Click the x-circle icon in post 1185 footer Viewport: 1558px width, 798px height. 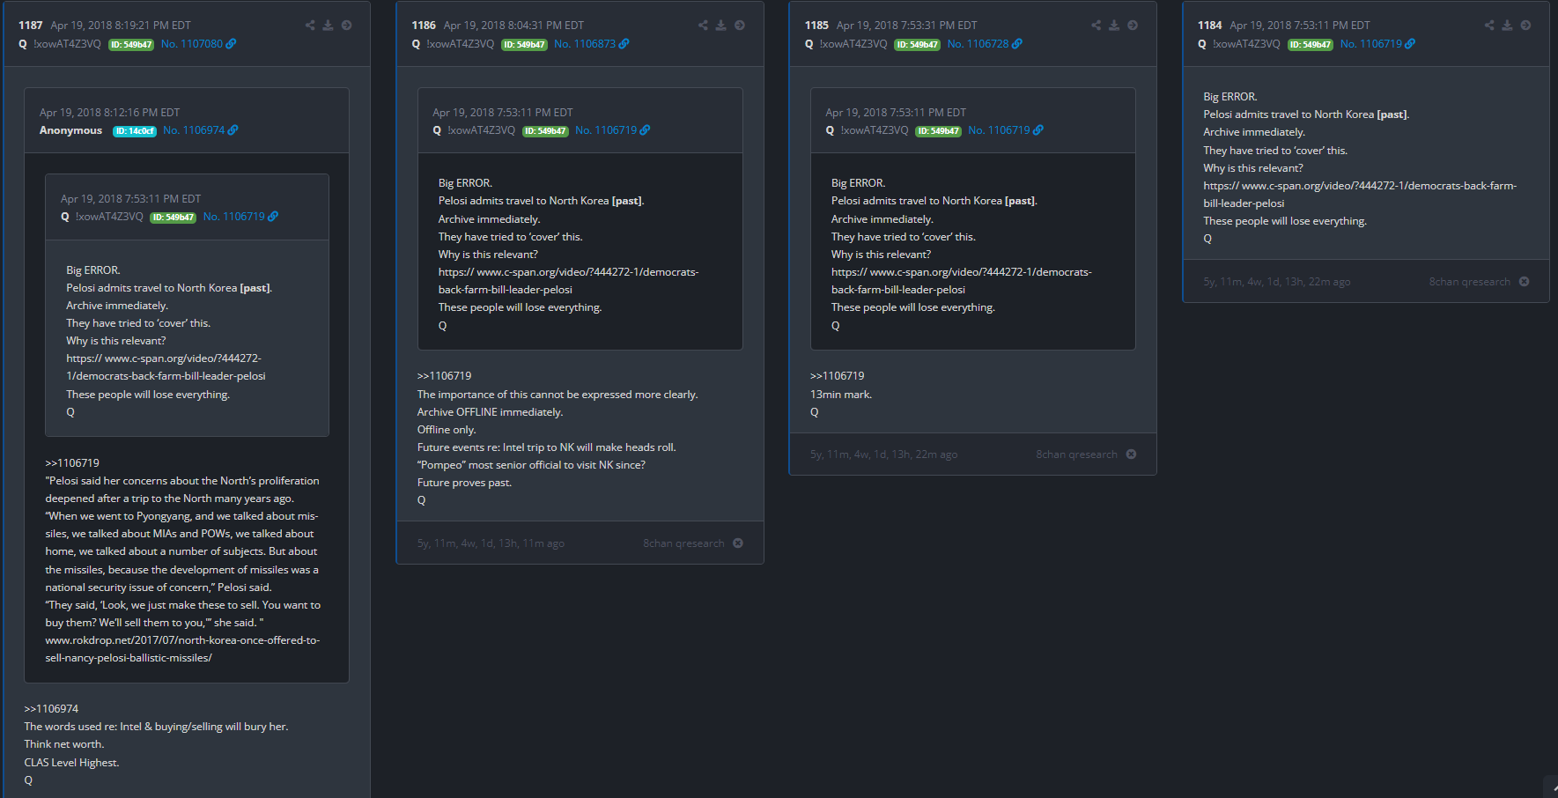(x=1131, y=454)
